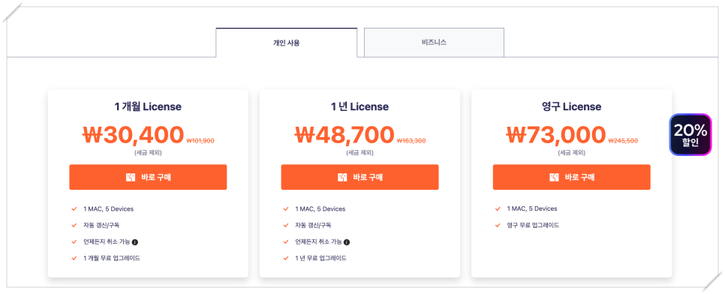Image resolution: width=725 pixels, height=294 pixels.
Task: Click struck-through ₩245,500 original price
Action: click(x=623, y=141)
